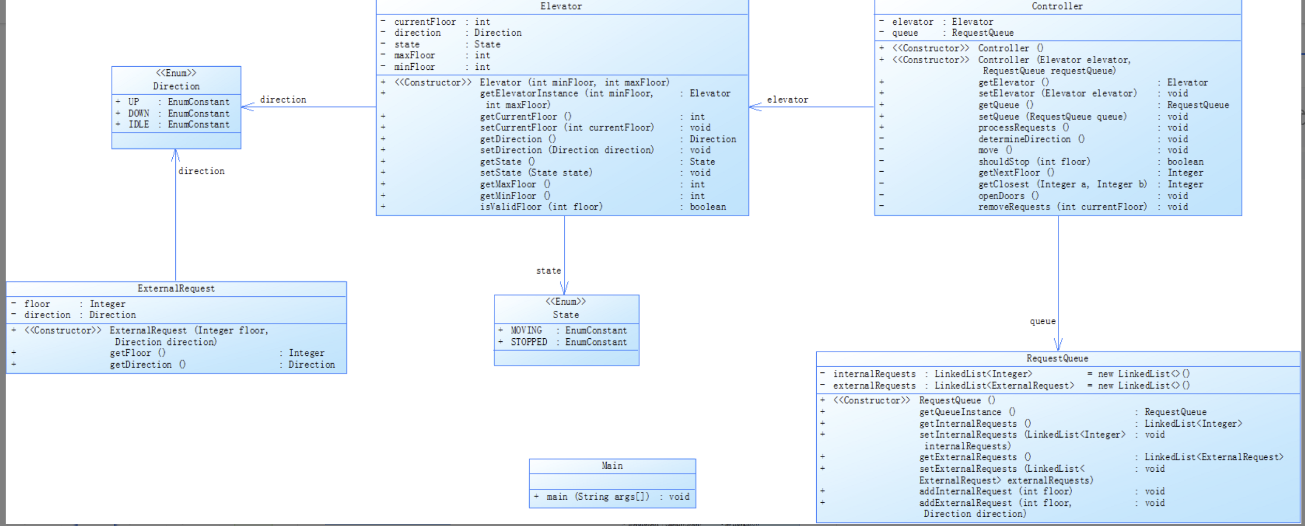Click Controller's 'elevator : Elevator' attribute
1305x526 pixels.
(x=936, y=22)
